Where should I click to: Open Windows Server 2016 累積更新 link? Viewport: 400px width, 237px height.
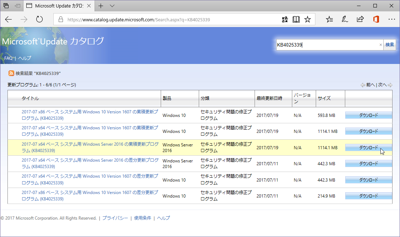90,147
